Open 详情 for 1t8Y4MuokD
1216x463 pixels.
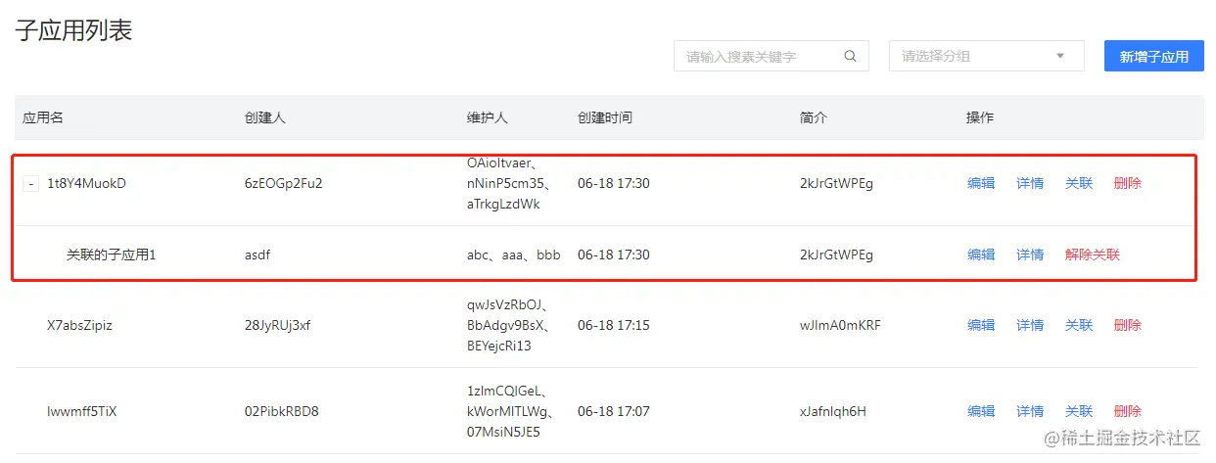[1030, 183]
